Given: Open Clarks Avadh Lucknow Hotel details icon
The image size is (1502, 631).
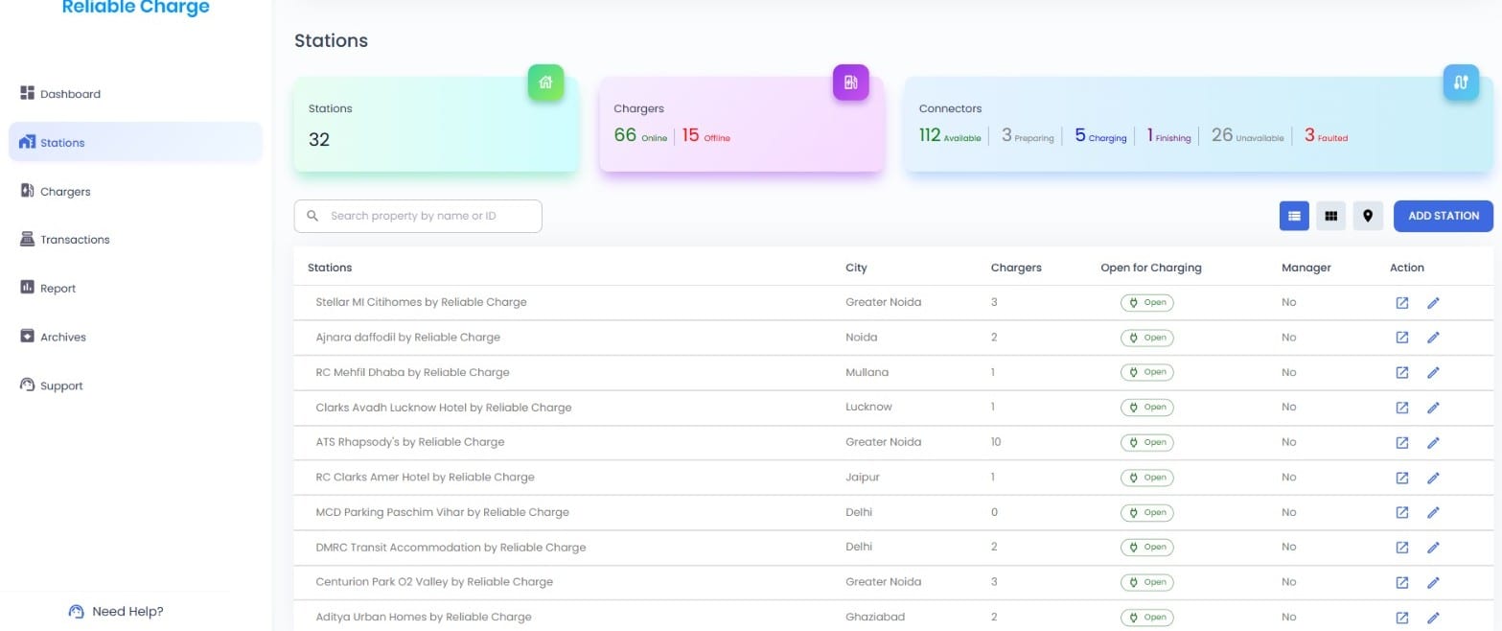Looking at the screenshot, I should (x=1402, y=408).
